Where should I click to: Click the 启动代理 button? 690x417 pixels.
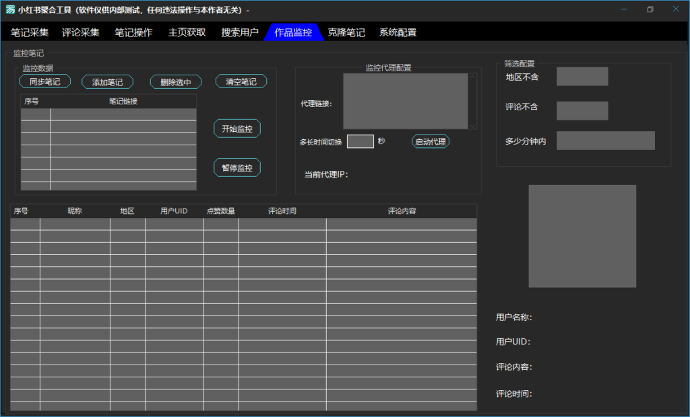point(431,141)
